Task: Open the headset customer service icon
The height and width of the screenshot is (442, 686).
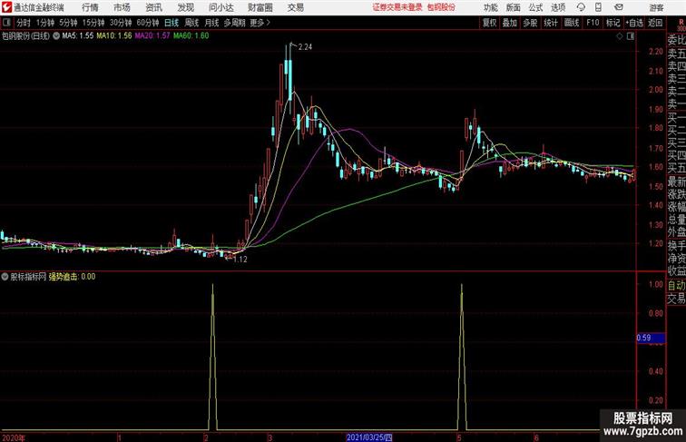Action: coord(581,7)
